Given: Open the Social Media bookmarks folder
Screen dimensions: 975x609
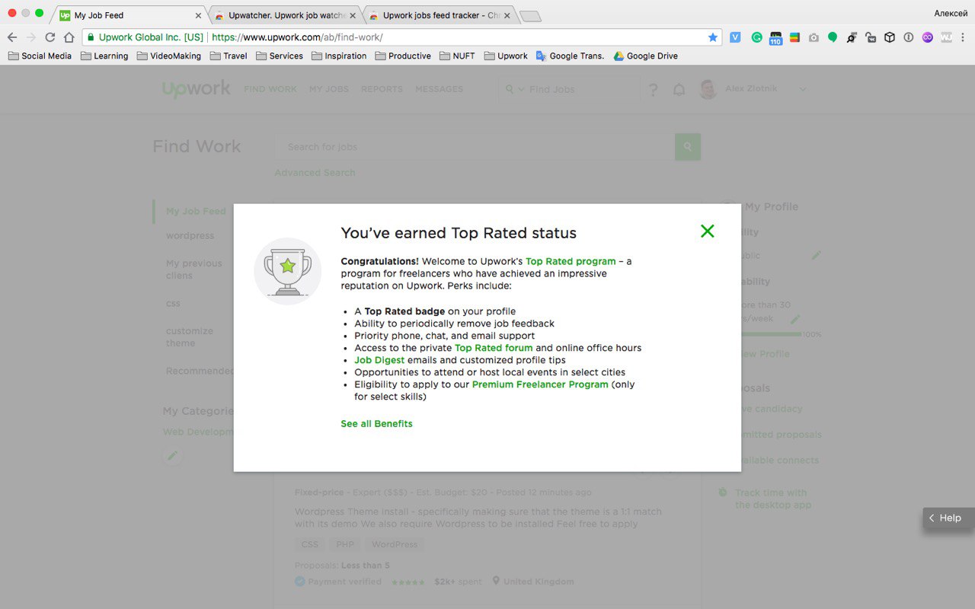Looking at the screenshot, I should 40,56.
